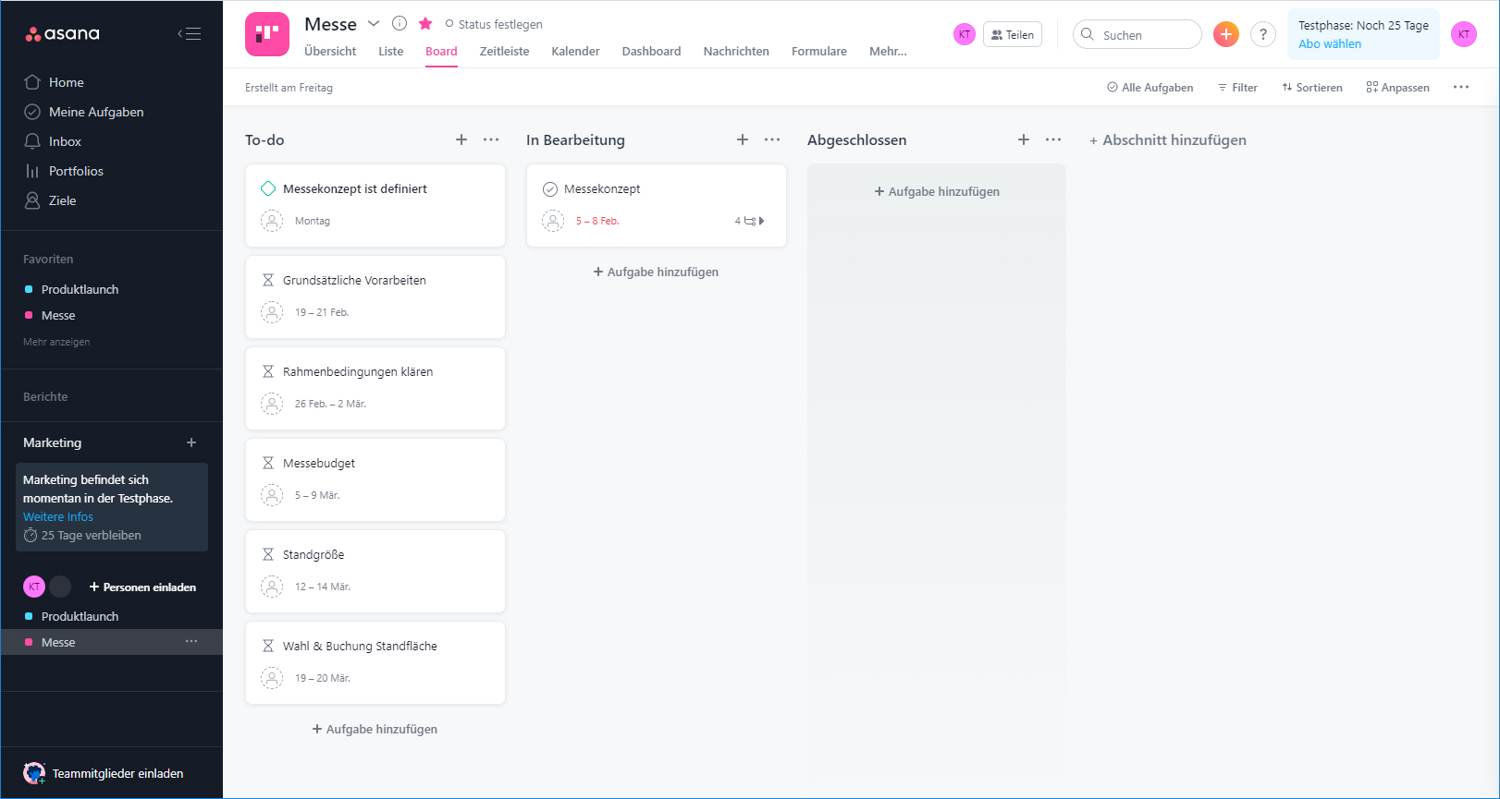Open Status festlegen selector
This screenshot has width=1500, height=799.
pos(494,24)
